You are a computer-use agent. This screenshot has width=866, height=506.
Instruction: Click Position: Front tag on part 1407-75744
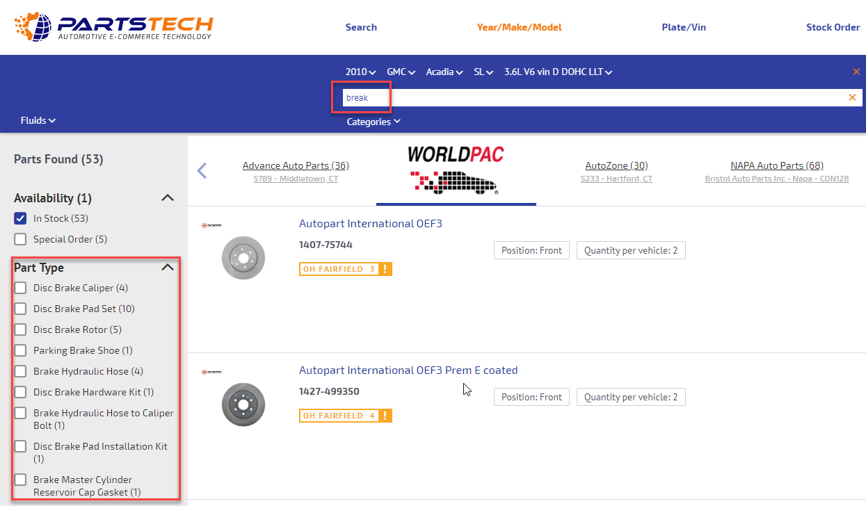[x=531, y=250]
